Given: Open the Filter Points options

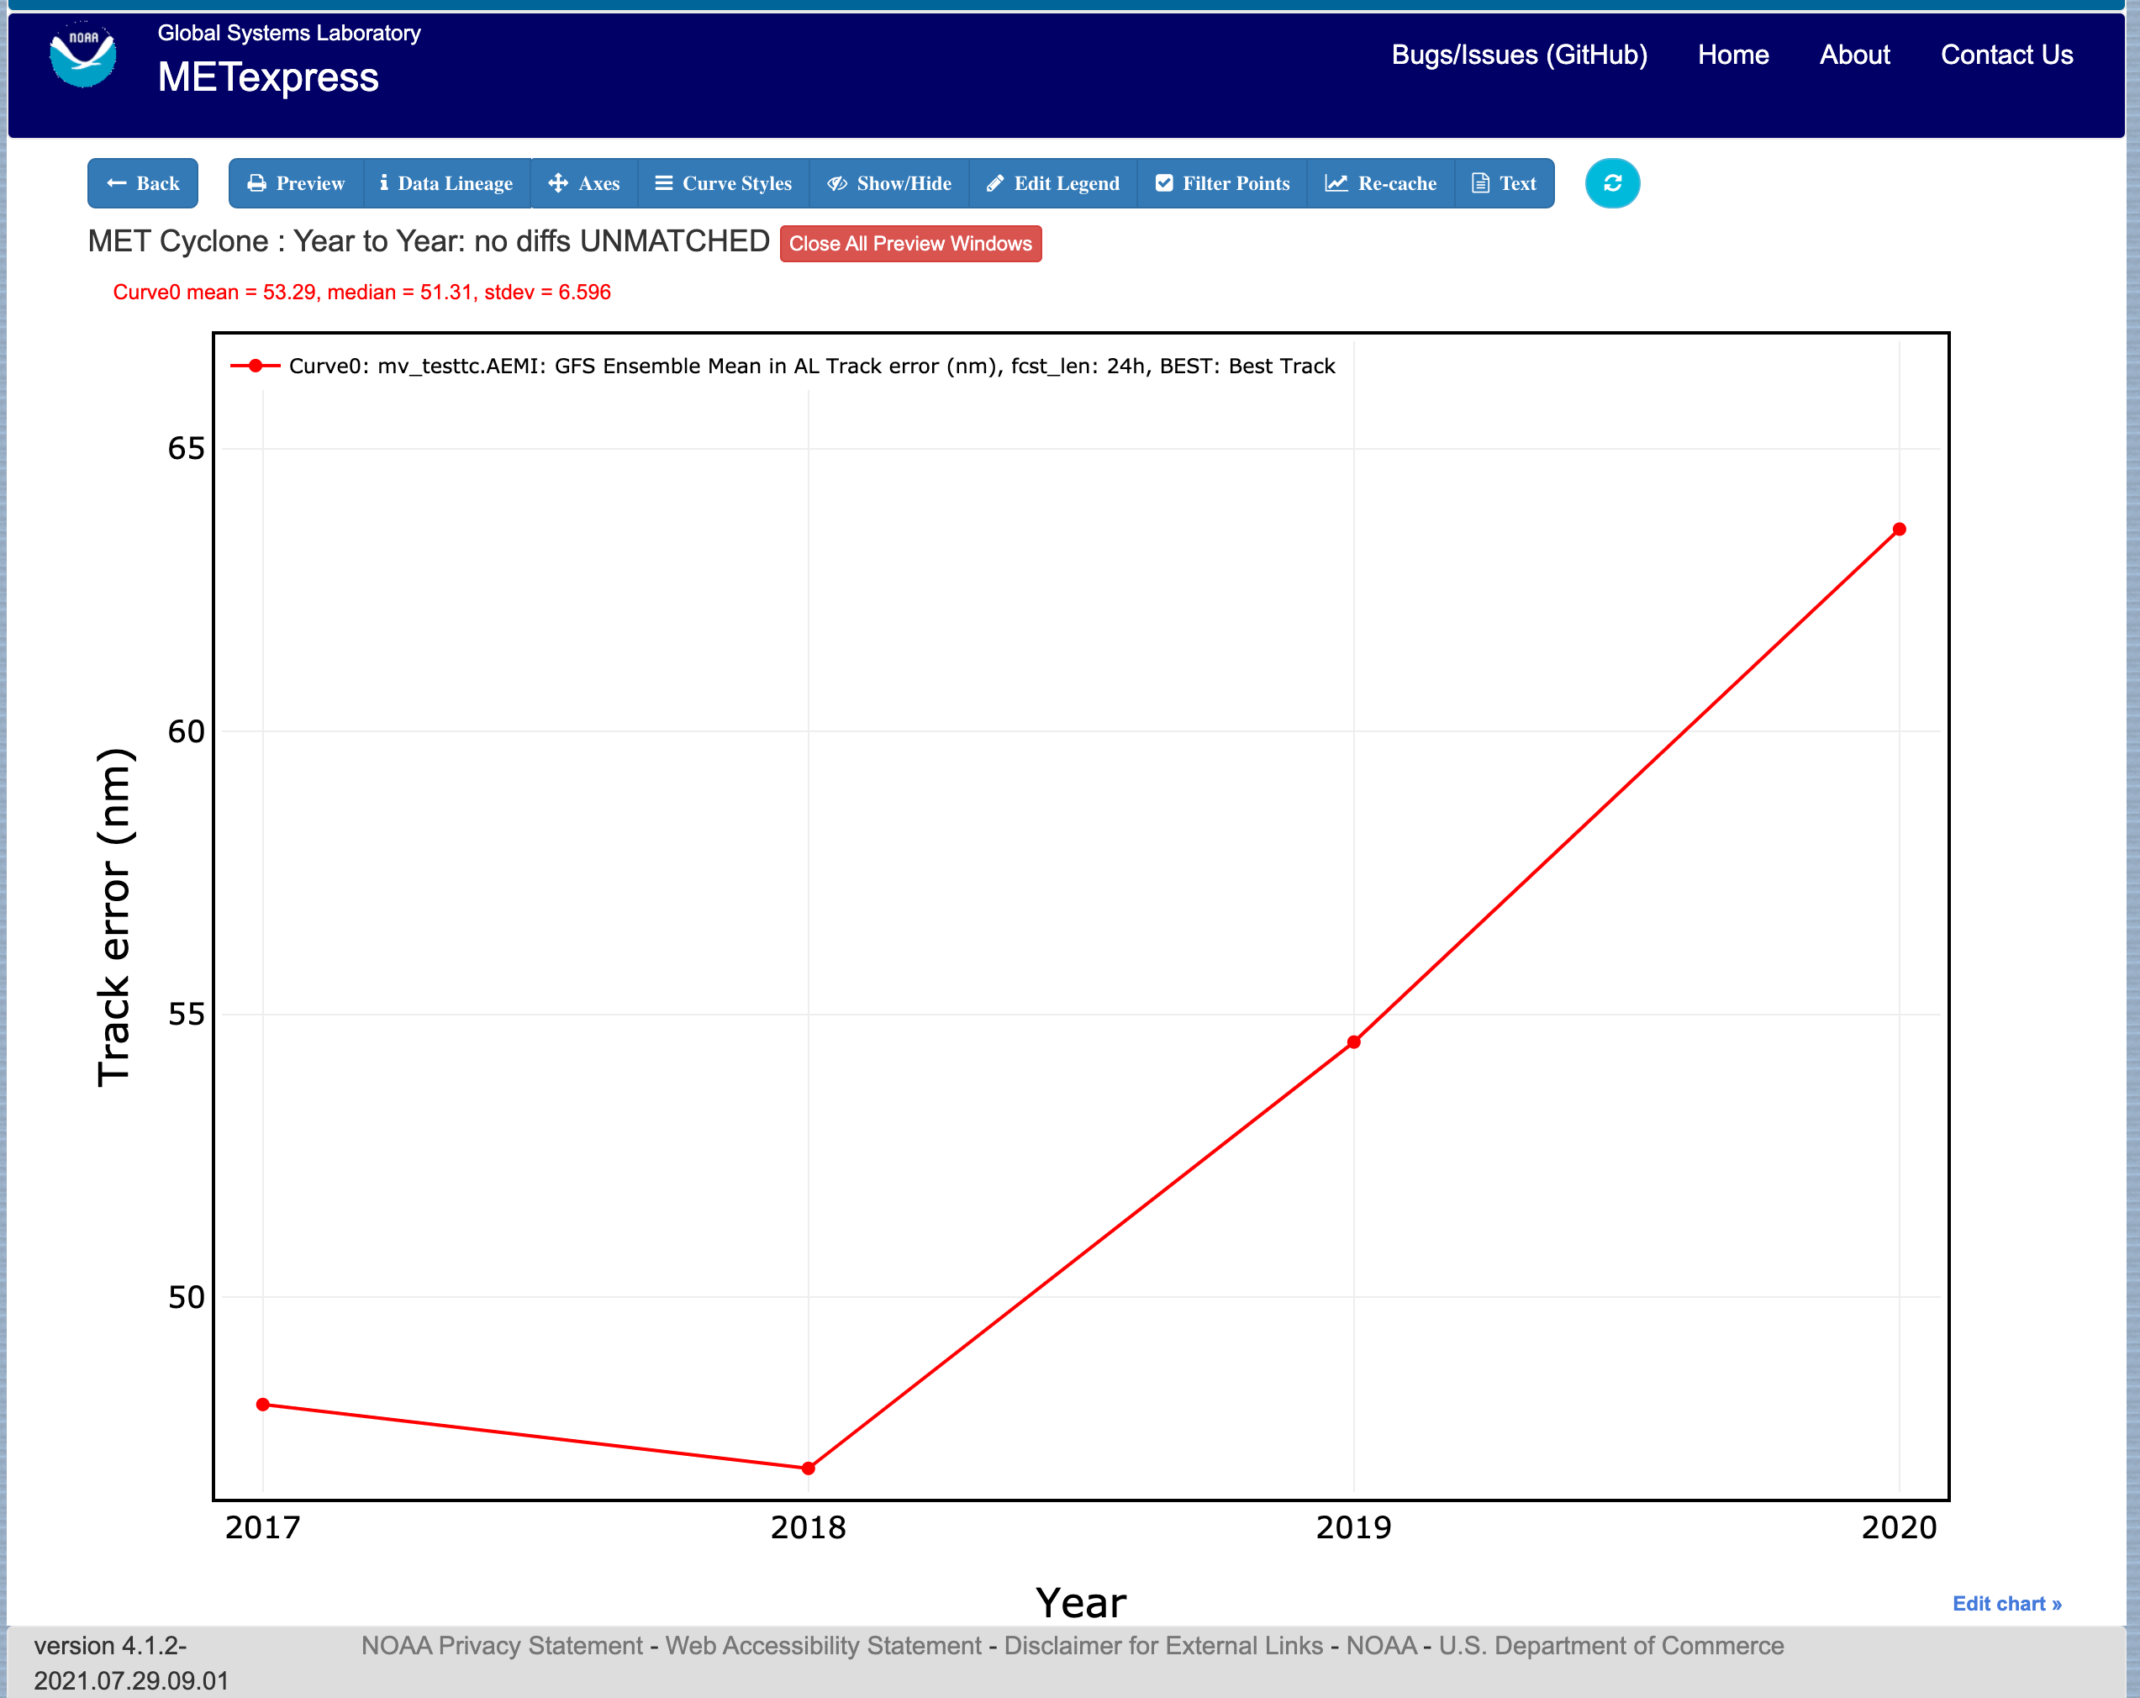Looking at the screenshot, I should pyautogui.click(x=1222, y=183).
